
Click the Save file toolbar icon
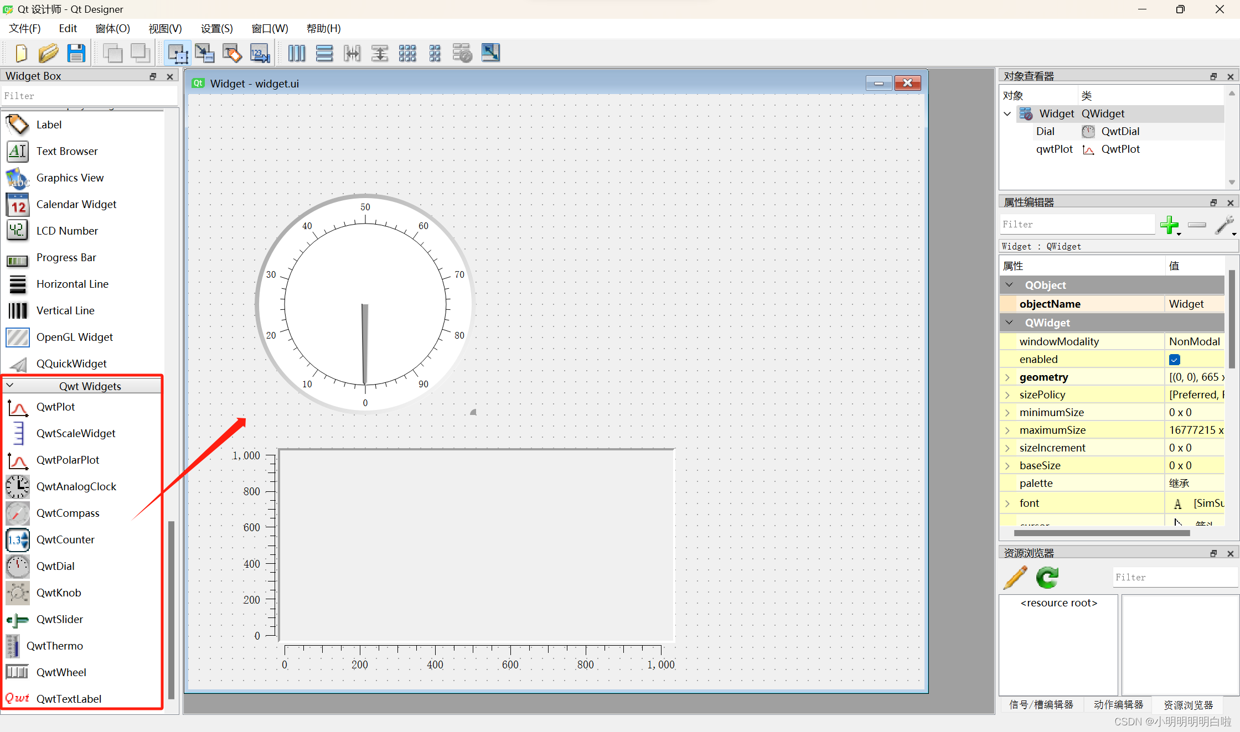[x=76, y=53]
